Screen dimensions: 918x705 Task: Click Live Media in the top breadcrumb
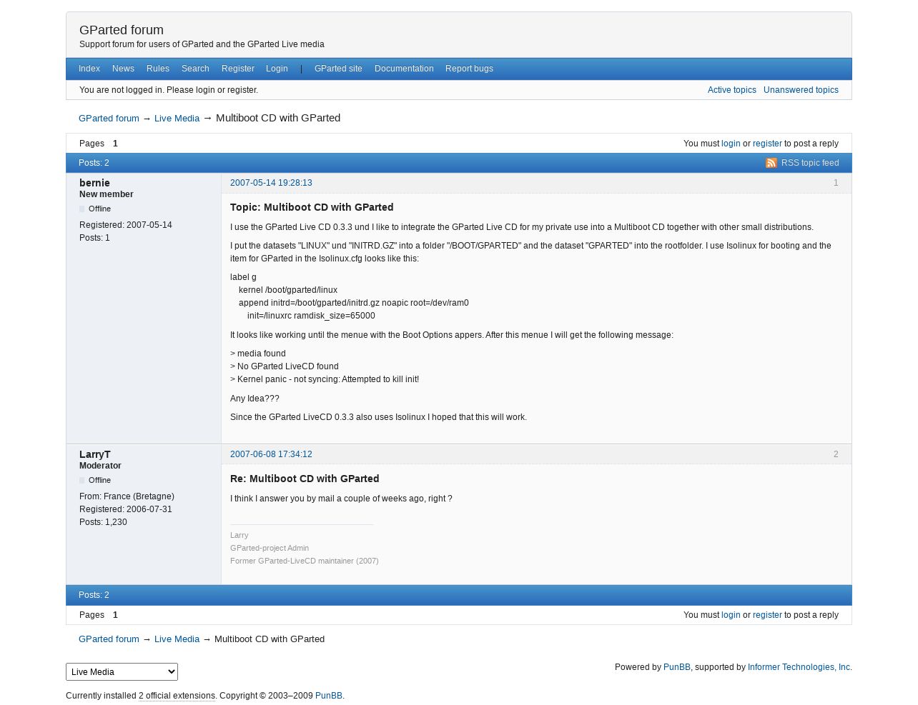point(177,119)
